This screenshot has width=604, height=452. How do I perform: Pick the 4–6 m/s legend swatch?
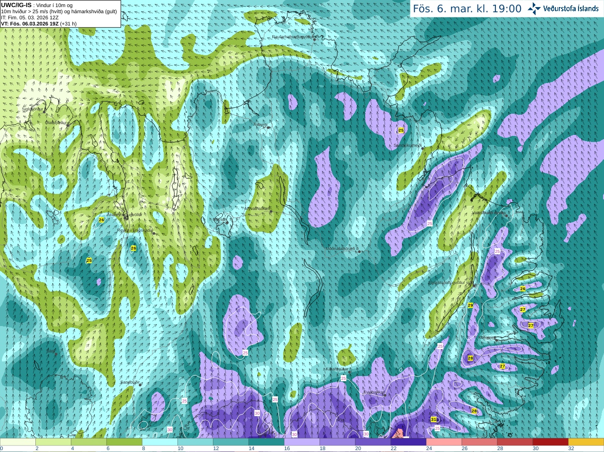click(89, 442)
